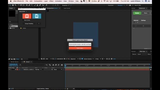Select the Pen tool

(x=29, y=5)
